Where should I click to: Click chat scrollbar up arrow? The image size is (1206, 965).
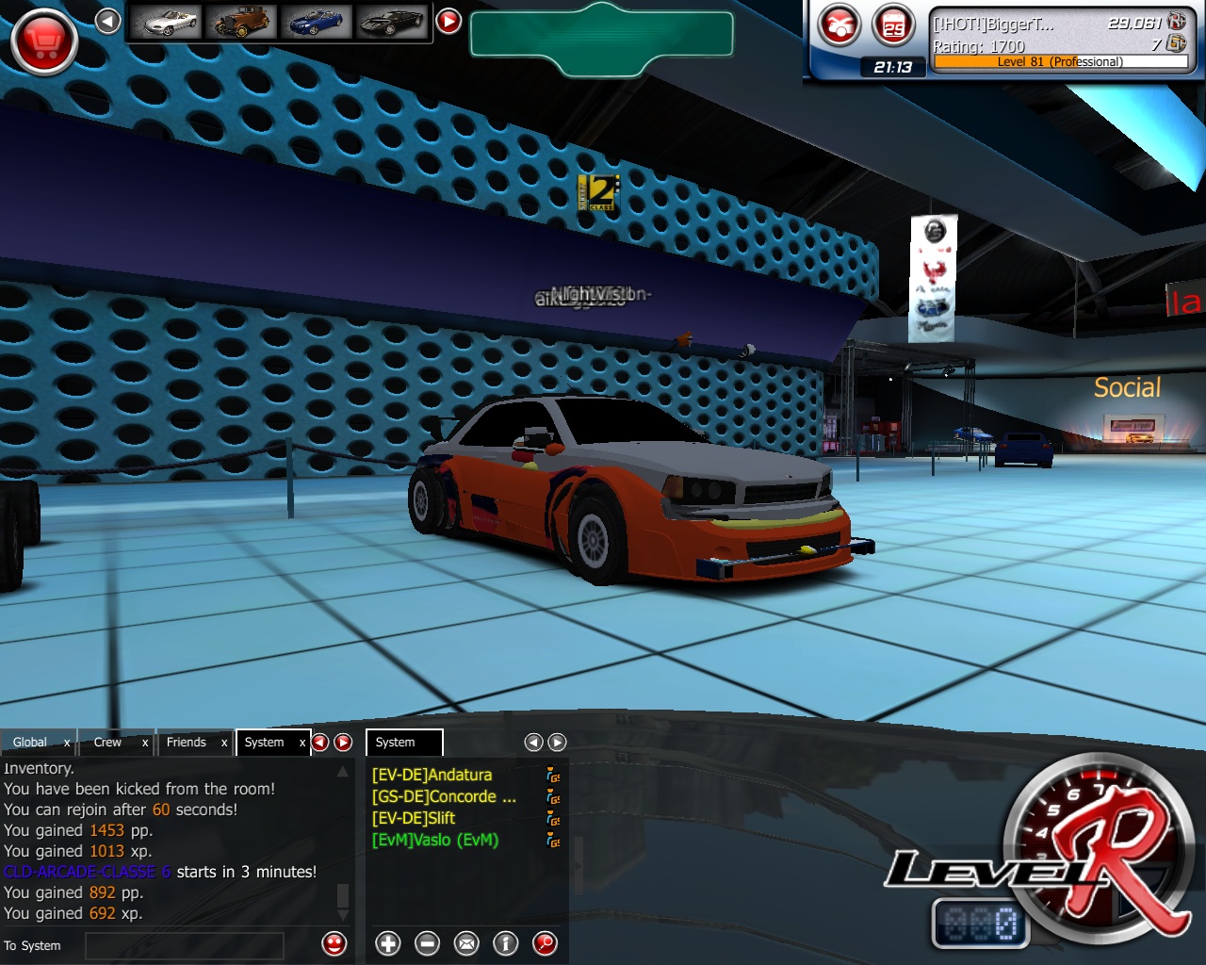[343, 772]
